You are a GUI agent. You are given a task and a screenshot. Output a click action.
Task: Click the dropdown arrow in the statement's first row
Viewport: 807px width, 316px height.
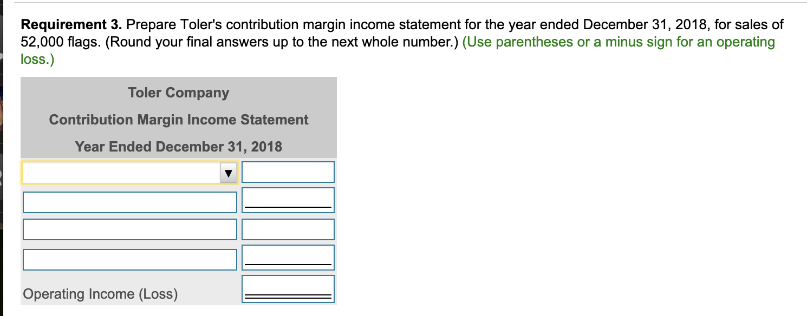click(228, 172)
